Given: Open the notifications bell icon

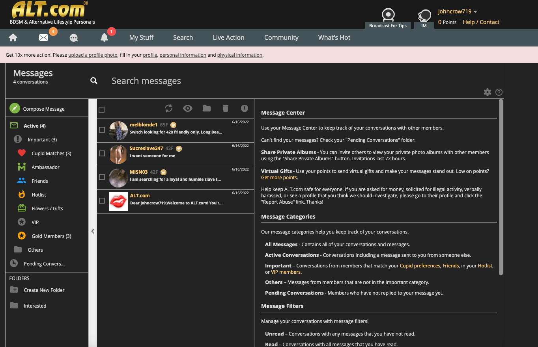Looking at the screenshot, I should (104, 37).
